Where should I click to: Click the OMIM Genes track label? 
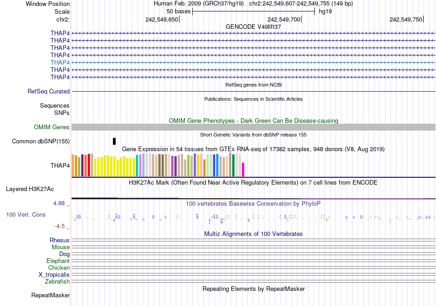(52, 127)
